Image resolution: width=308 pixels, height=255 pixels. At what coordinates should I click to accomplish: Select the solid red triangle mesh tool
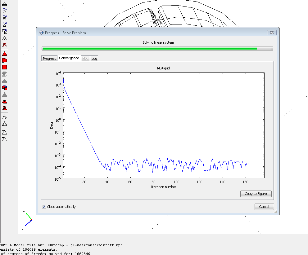5,54
